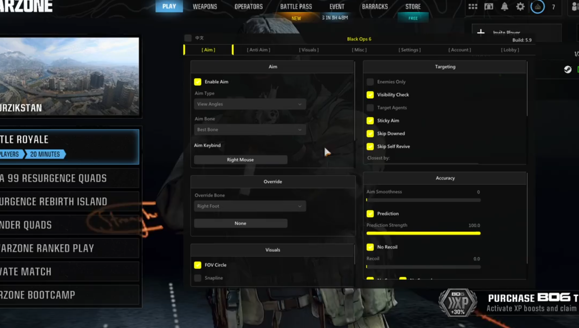Select Warzone Ranked Play mode
Image resolution: width=579 pixels, height=328 pixels.
coord(69,249)
